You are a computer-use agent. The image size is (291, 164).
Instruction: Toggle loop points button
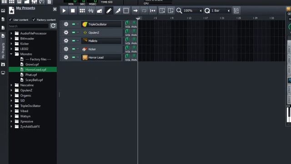(144, 10)
